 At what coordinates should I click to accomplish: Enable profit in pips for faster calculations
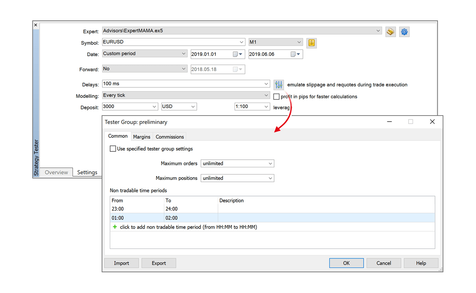pyautogui.click(x=276, y=97)
